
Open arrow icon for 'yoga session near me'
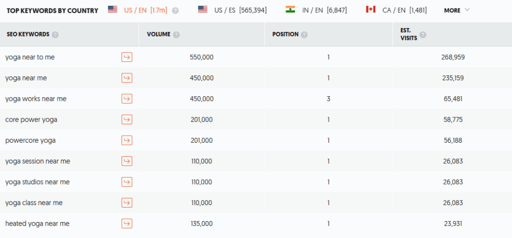126,161
